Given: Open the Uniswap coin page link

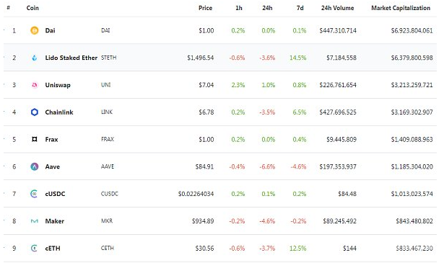Looking at the screenshot, I should [58, 85].
